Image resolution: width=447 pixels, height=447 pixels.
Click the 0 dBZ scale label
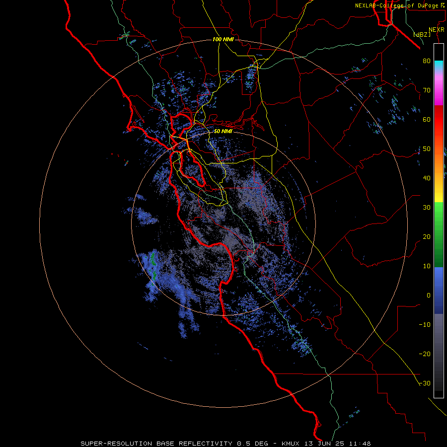pyautogui.click(x=429, y=296)
